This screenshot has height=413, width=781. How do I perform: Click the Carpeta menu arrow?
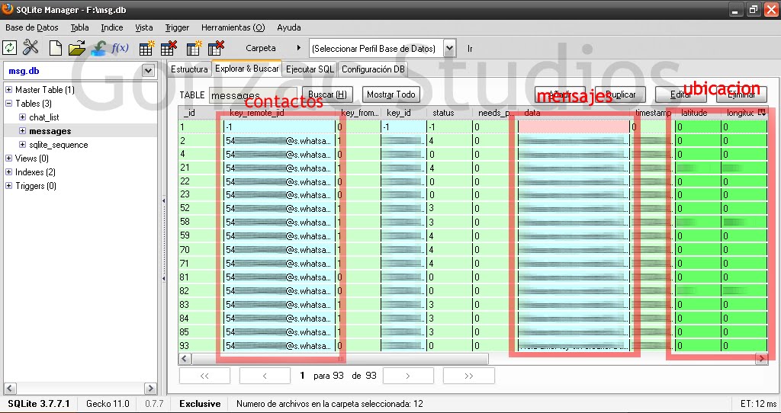pos(299,48)
